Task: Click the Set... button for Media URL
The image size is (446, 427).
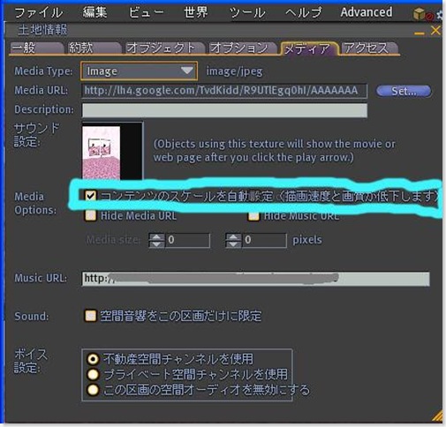Action: (404, 91)
